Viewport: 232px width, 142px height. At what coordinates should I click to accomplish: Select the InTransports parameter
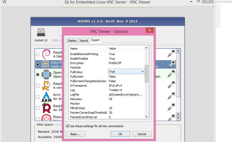[x=78, y=86]
